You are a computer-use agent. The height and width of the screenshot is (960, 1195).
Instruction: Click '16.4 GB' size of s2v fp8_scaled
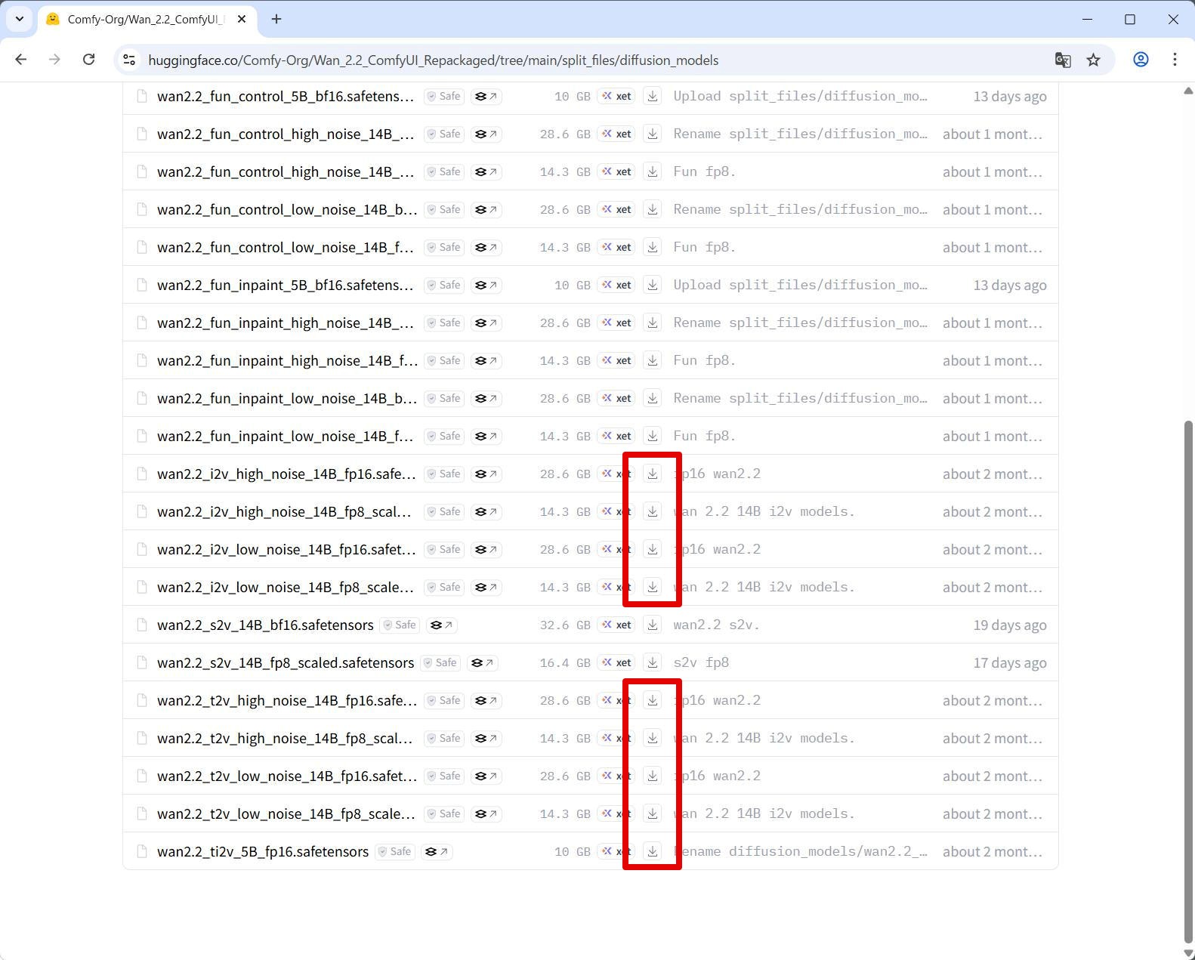coord(565,662)
